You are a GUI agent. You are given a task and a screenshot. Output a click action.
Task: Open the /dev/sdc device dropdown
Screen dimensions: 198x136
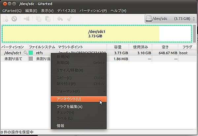[170, 19]
